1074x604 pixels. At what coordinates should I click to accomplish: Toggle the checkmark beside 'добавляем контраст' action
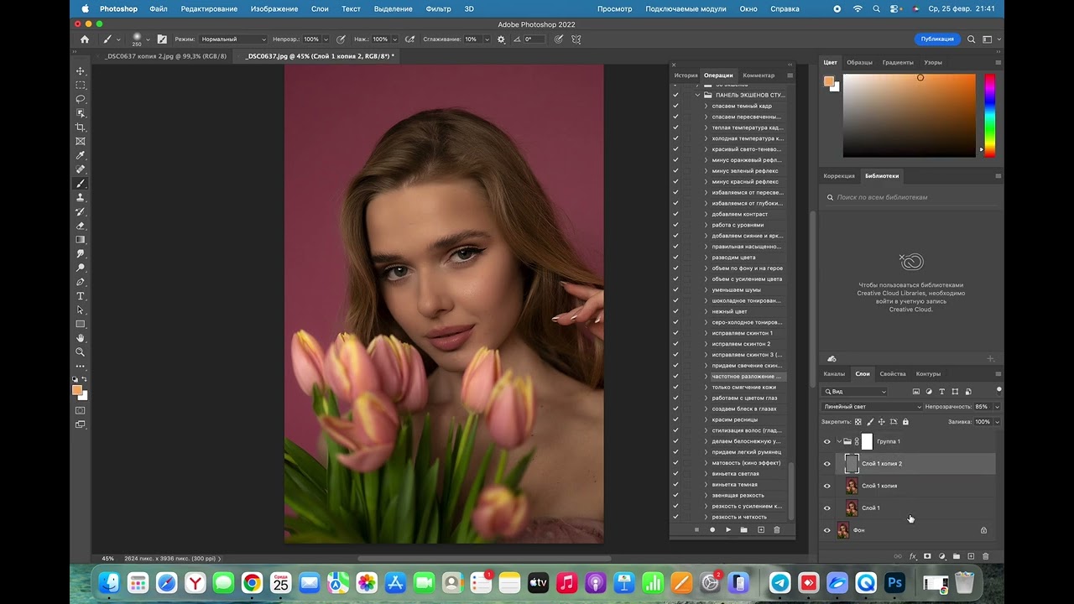point(675,214)
